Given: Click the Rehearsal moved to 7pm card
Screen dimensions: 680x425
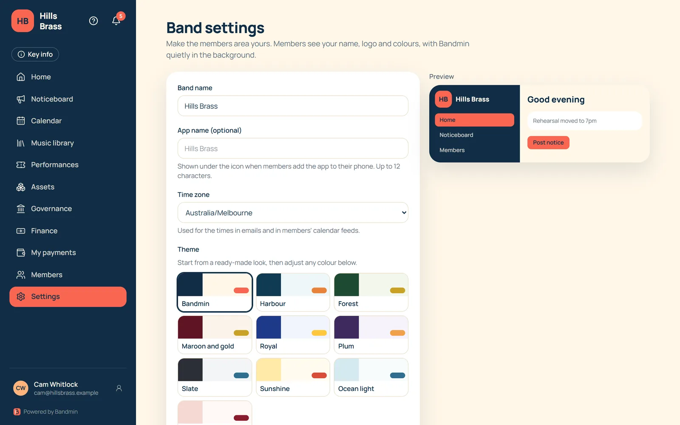Looking at the screenshot, I should point(584,121).
